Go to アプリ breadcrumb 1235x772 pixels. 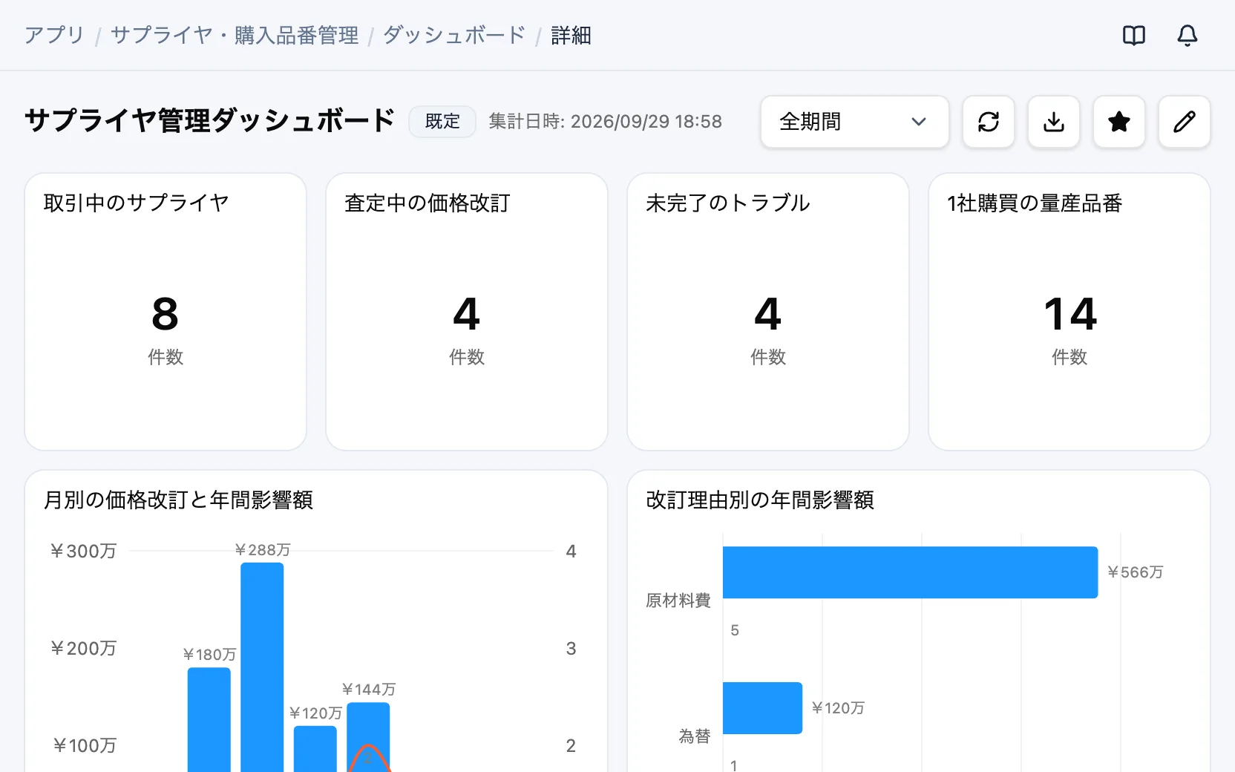55,36
